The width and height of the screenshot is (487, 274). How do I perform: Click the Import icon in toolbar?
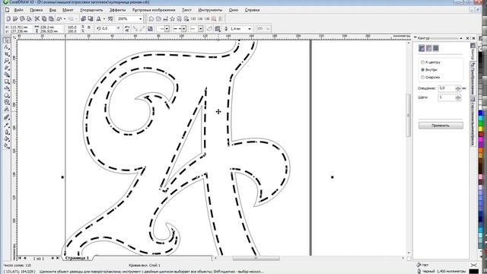point(83,19)
